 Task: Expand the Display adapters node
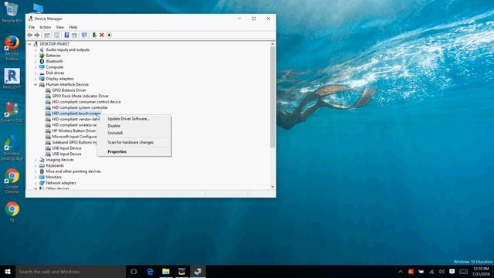[x=36, y=79]
